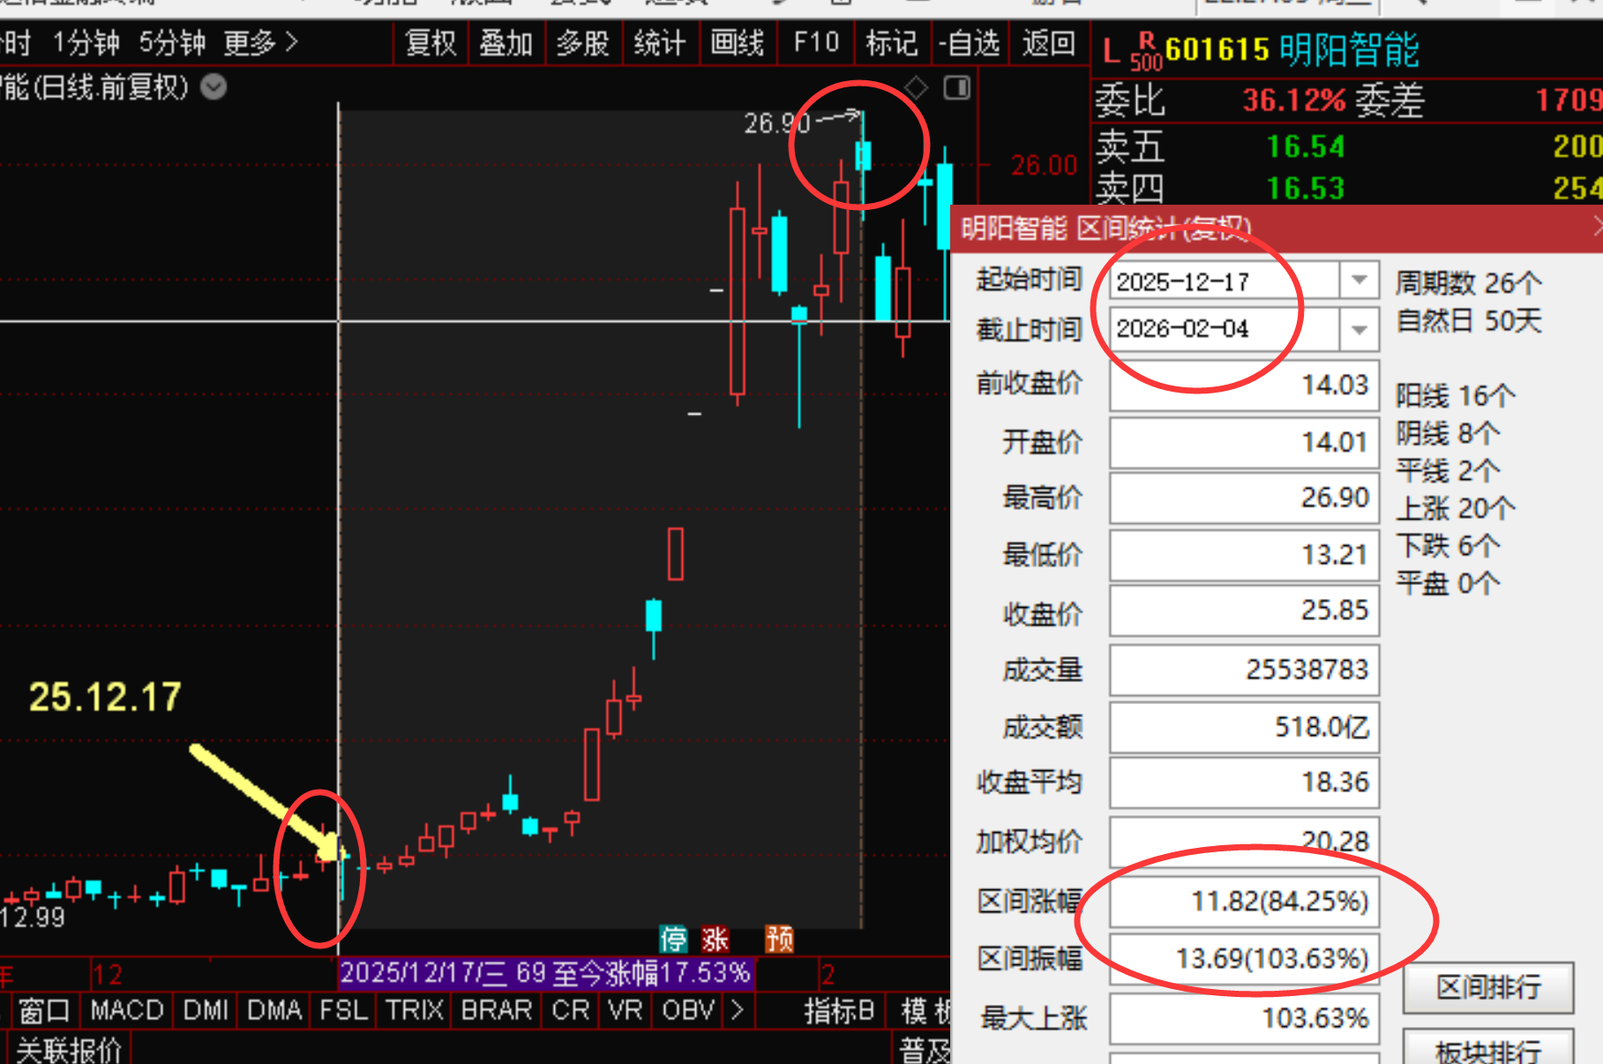1603x1064 pixels.
Task: Click the 涨 event marker icon
Action: (x=715, y=939)
